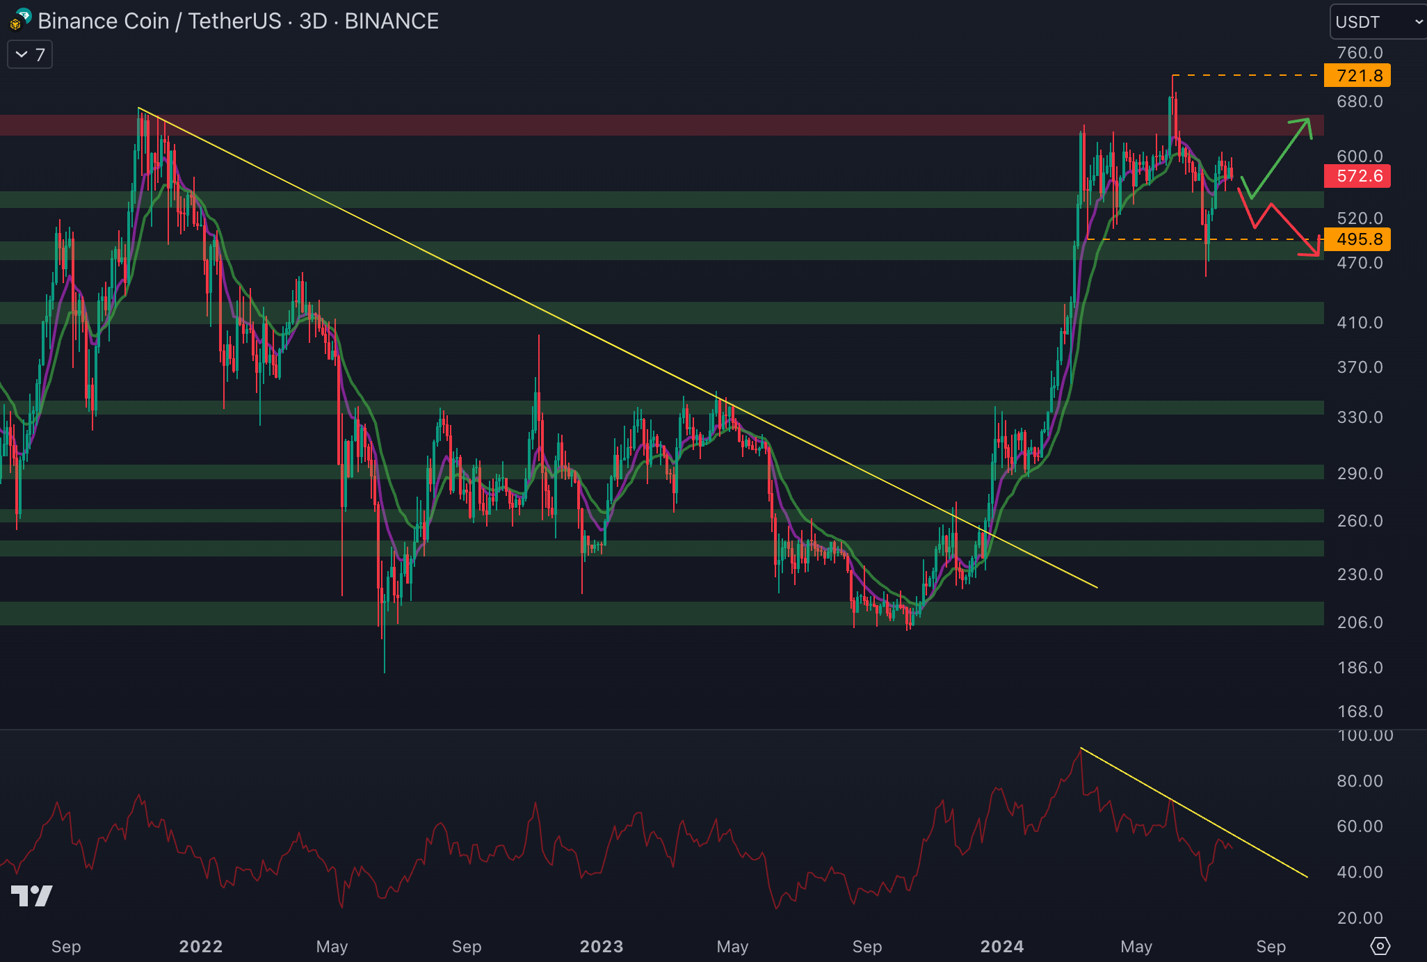Click the orange 721.8 price label
The image size is (1427, 962).
pyautogui.click(x=1357, y=75)
